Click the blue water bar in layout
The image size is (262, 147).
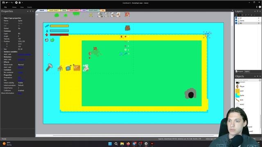point(59,31)
